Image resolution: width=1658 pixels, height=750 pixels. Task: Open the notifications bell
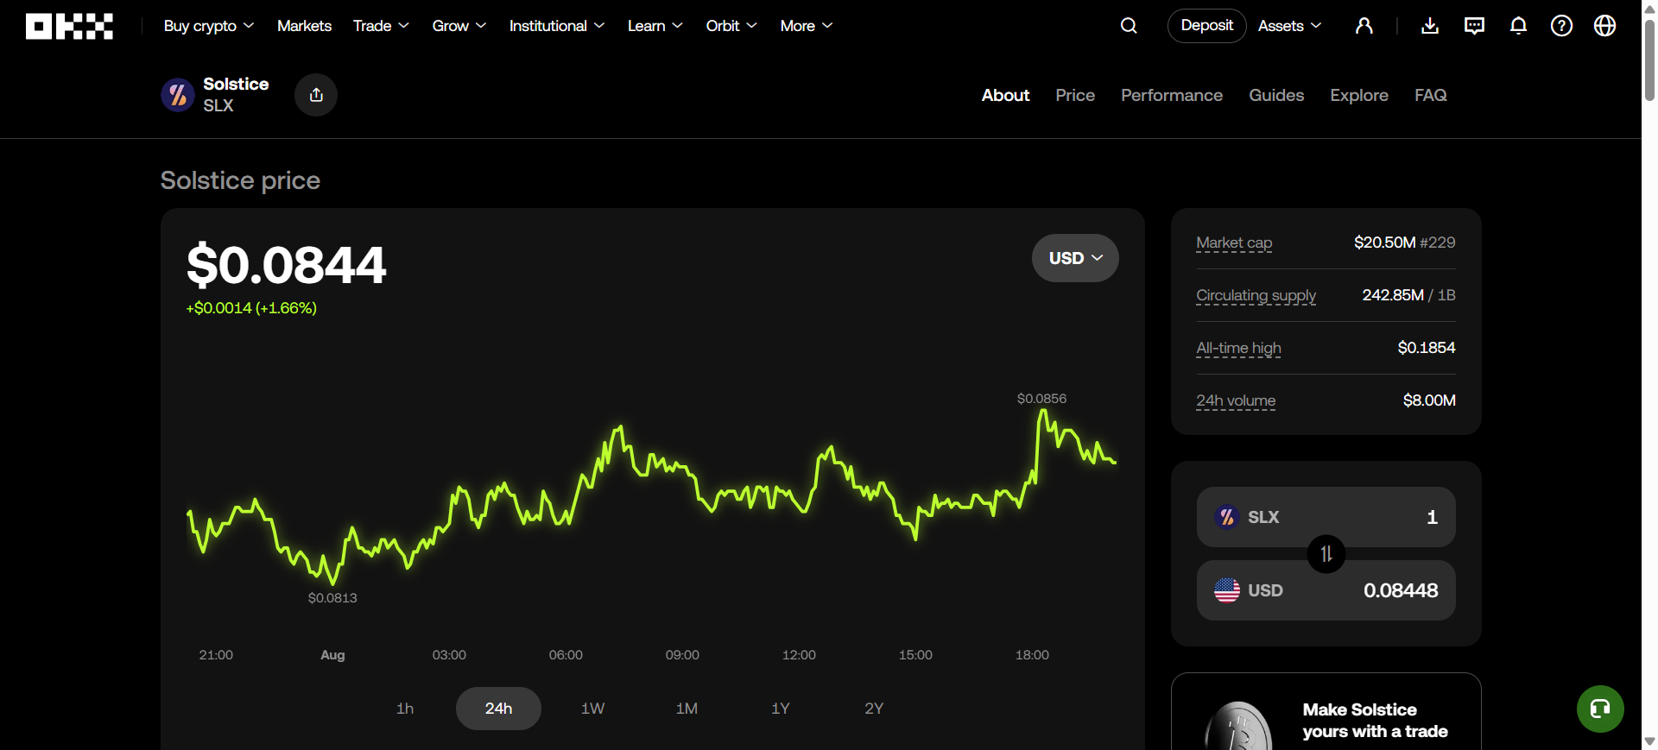click(x=1518, y=26)
